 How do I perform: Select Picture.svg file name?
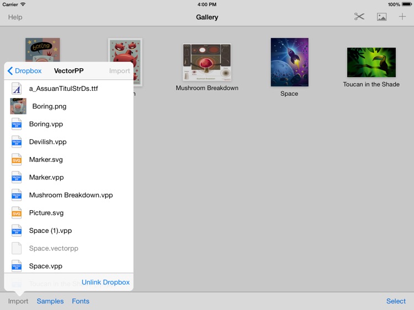click(46, 213)
